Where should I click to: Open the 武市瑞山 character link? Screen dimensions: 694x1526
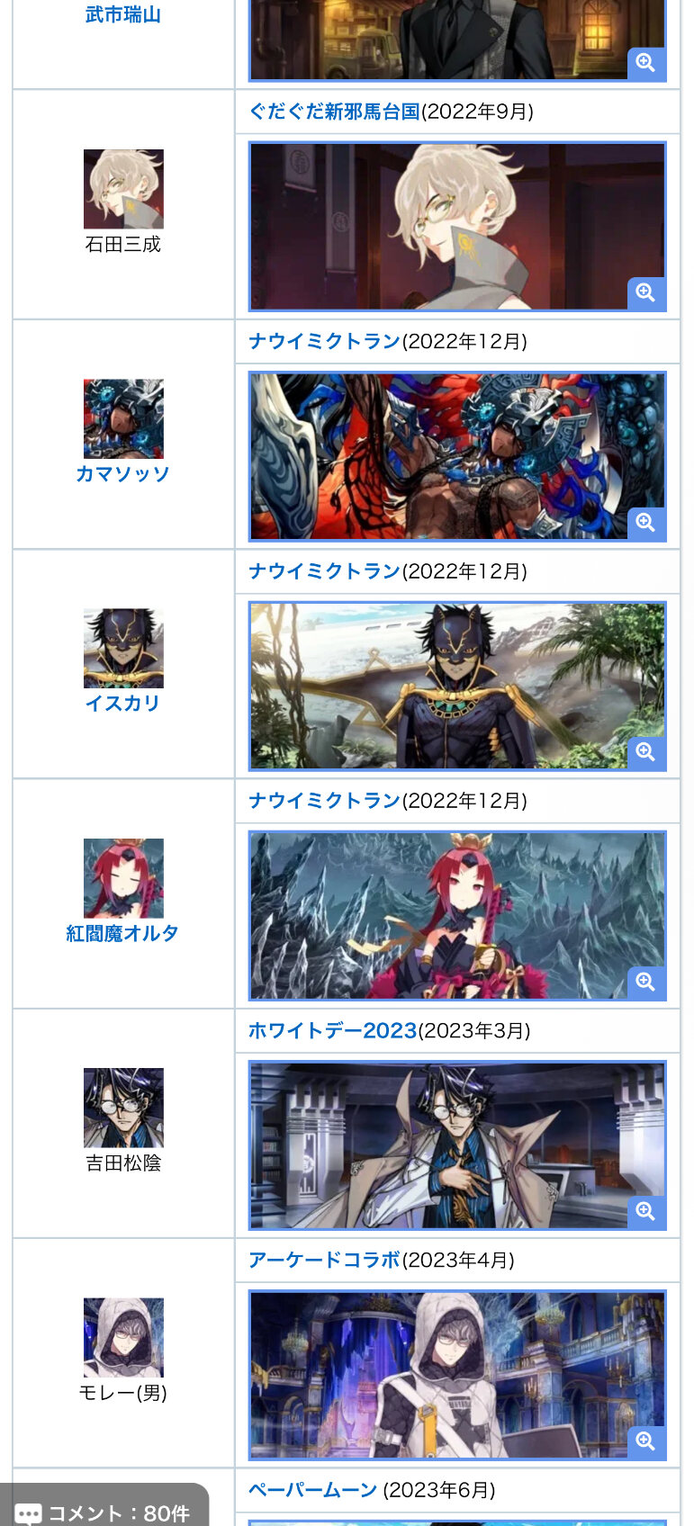123,14
